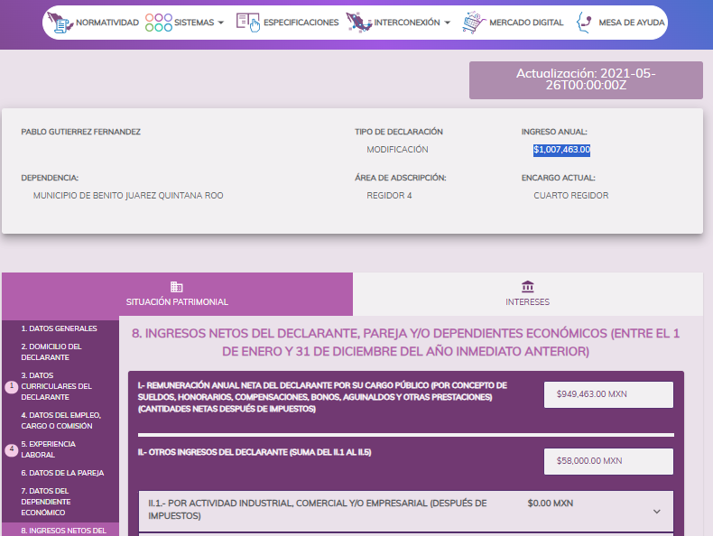Click the Especificaciones icon
The width and height of the screenshot is (713, 536).
click(247, 23)
